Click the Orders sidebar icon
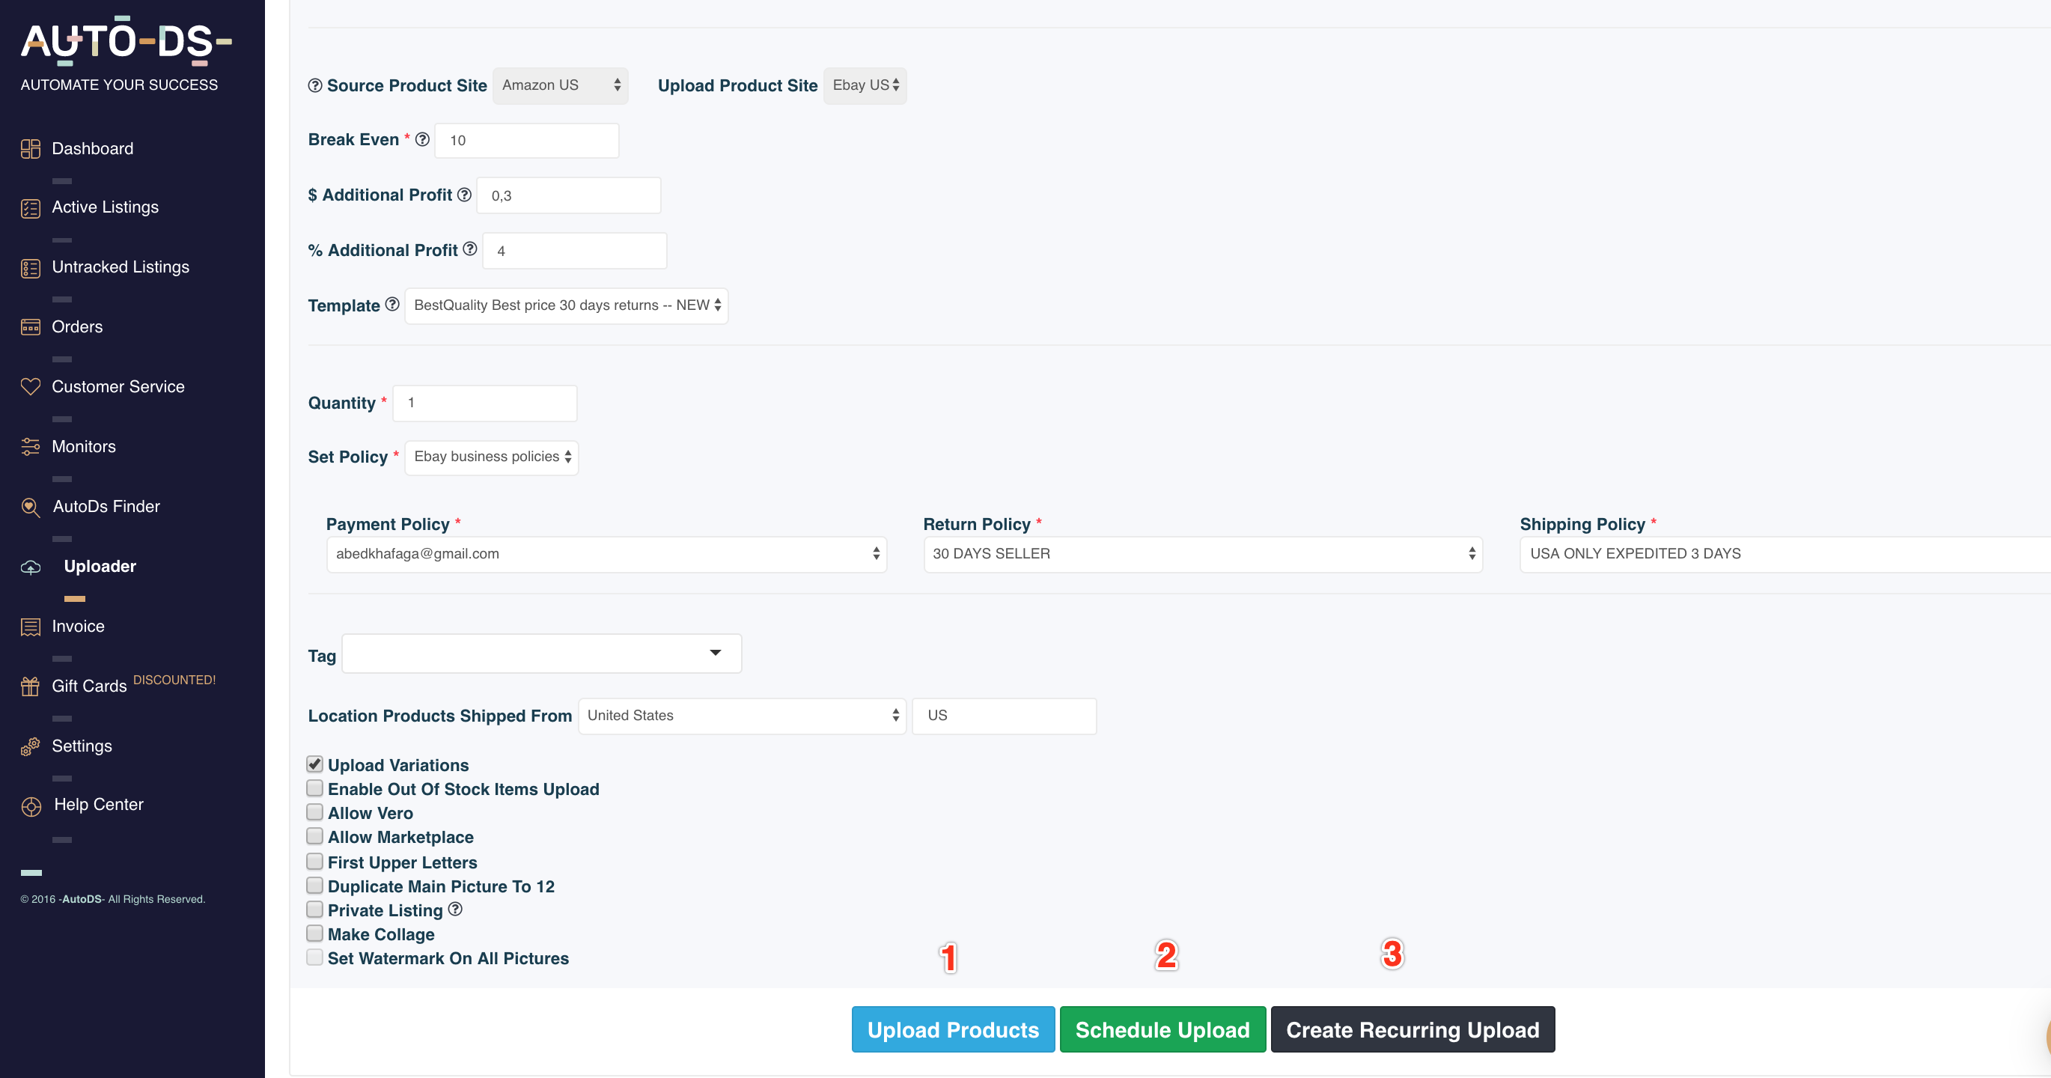 [30, 327]
